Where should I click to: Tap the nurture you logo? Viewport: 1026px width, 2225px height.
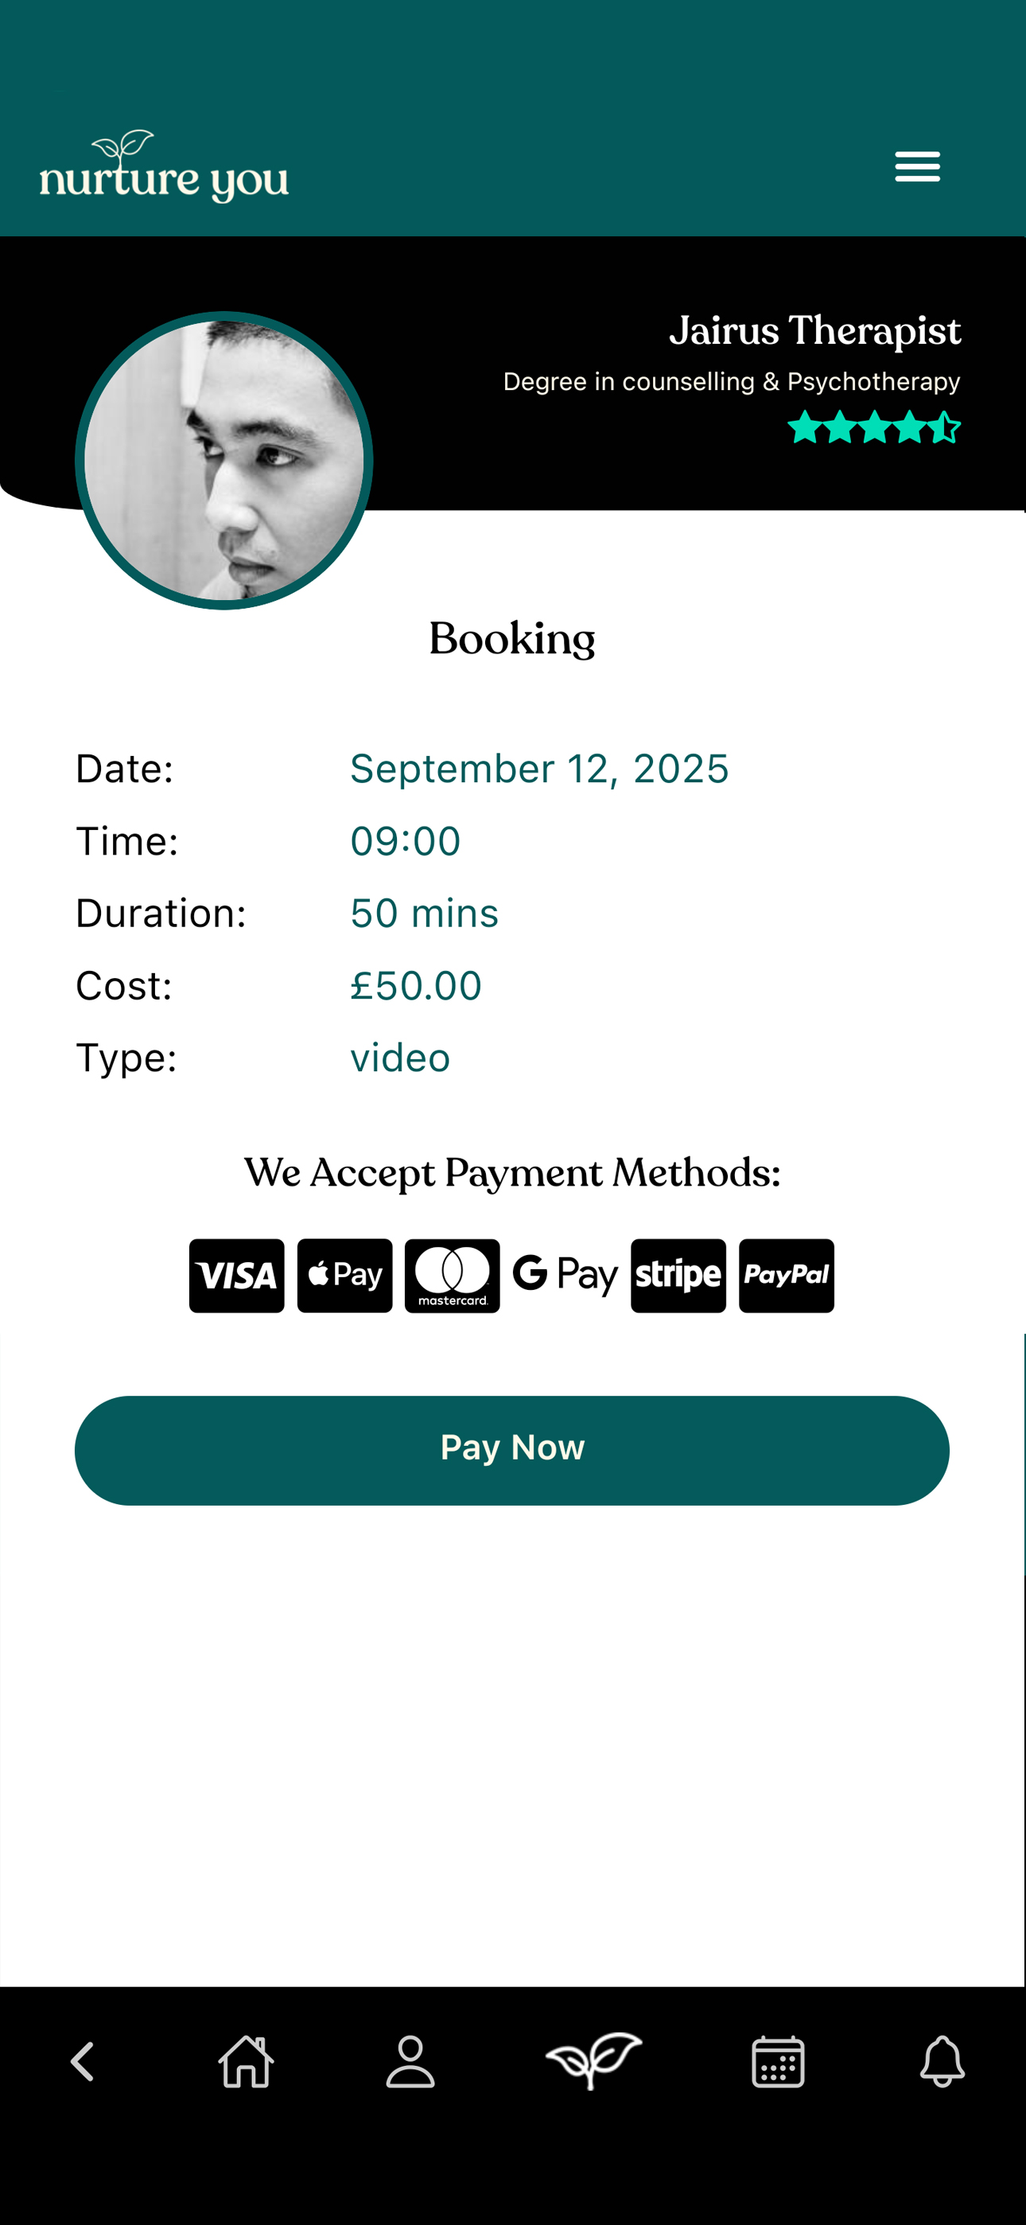pyautogui.click(x=164, y=166)
